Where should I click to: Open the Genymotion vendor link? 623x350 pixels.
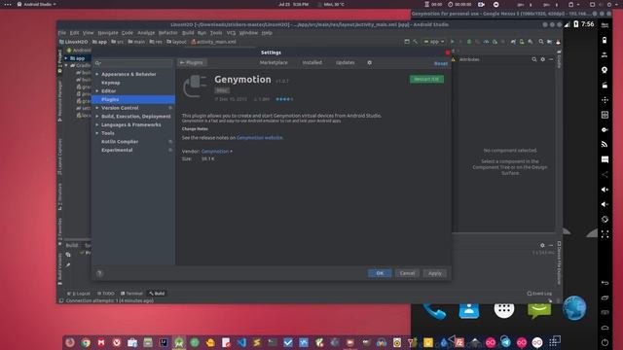215,152
